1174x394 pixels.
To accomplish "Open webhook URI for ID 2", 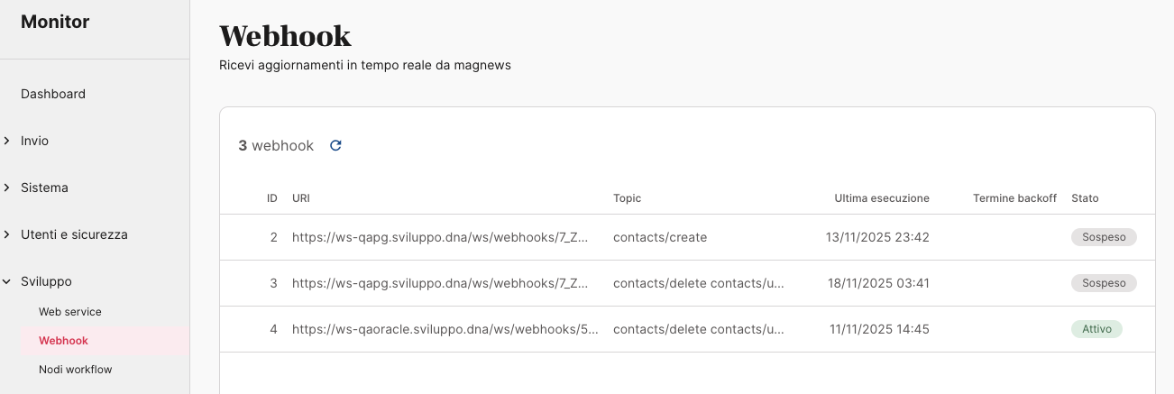I will coord(440,237).
